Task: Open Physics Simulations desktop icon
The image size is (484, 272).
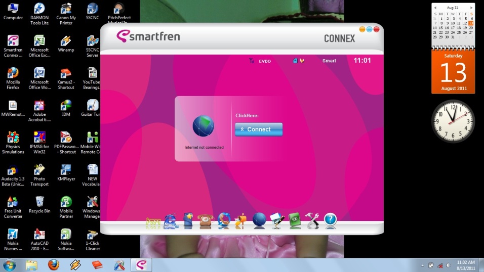Action: (x=13, y=143)
